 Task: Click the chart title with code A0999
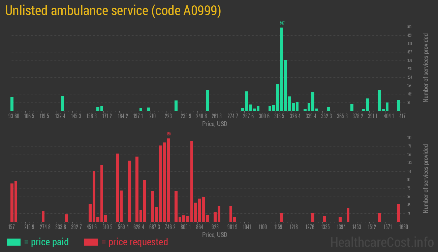point(113,11)
